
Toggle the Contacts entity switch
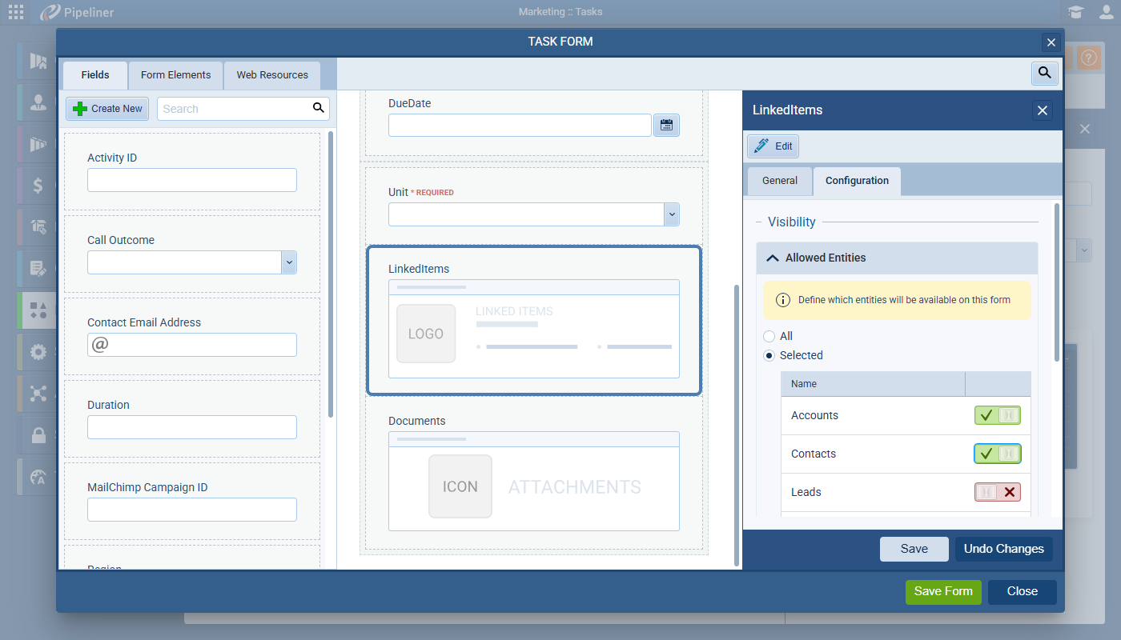[997, 454]
